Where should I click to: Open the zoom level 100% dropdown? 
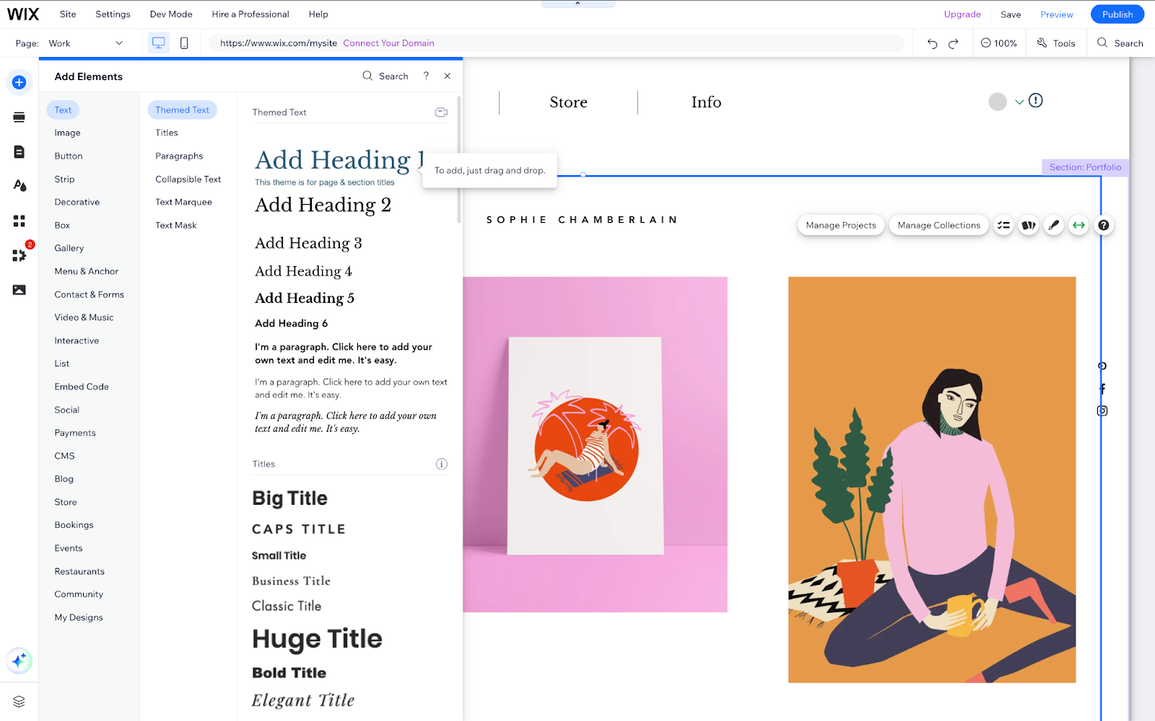pos(999,43)
